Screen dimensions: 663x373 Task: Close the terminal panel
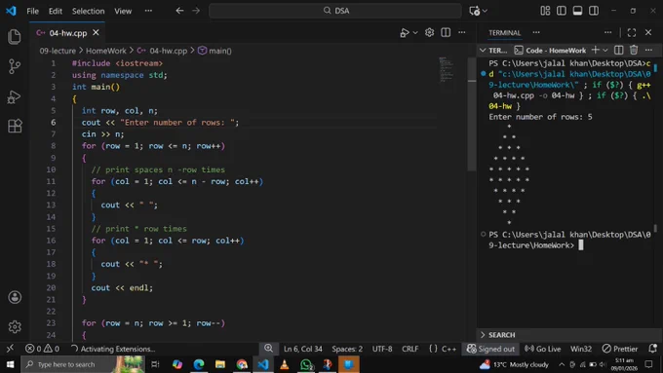648,32
